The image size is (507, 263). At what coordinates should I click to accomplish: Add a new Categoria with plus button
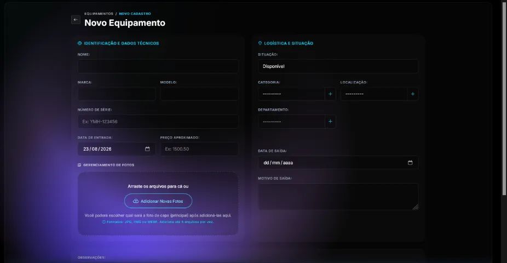tap(330, 94)
